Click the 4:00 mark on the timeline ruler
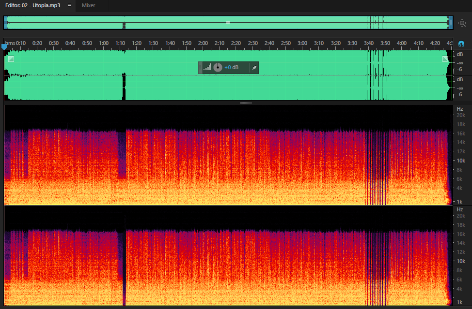This screenshot has width=472, height=309. pos(402,43)
